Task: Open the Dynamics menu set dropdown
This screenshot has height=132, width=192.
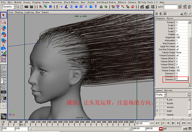Action: (15, 7)
